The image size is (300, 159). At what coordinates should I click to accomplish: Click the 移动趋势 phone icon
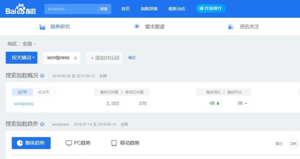coord(114,143)
